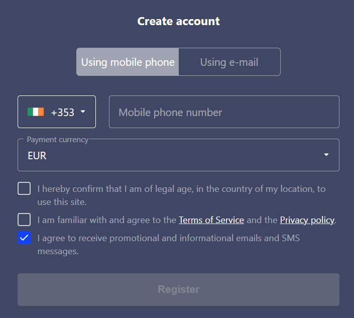
Task: Click the Irish flag icon
Action: [x=36, y=112]
